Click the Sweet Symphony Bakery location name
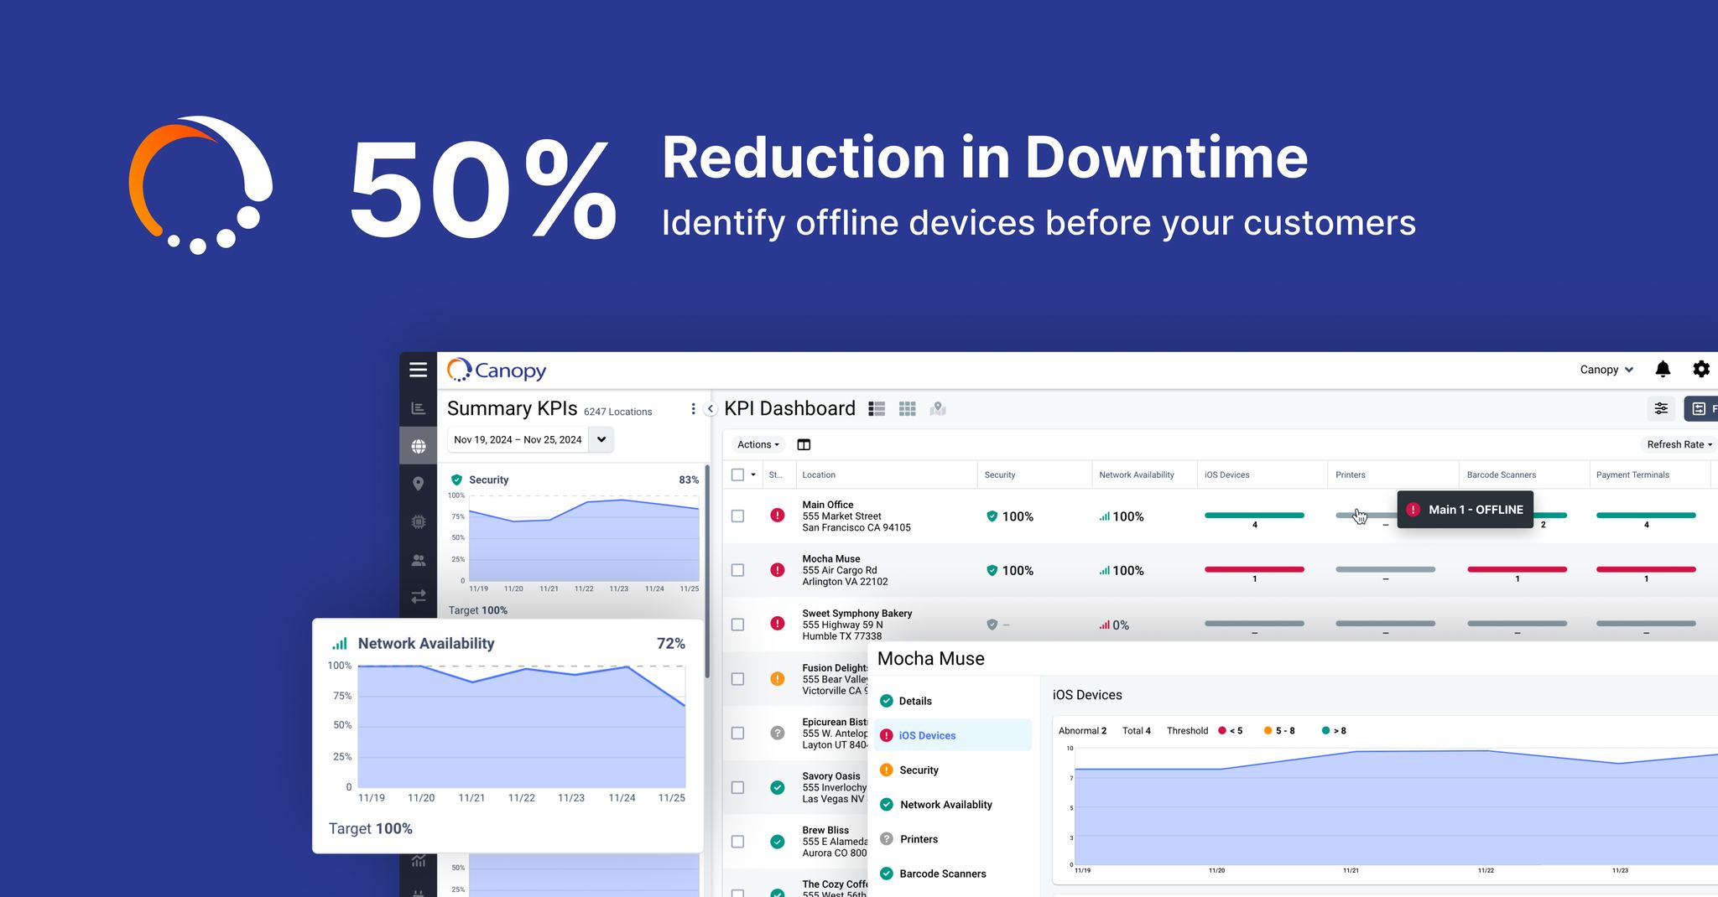 [856, 613]
